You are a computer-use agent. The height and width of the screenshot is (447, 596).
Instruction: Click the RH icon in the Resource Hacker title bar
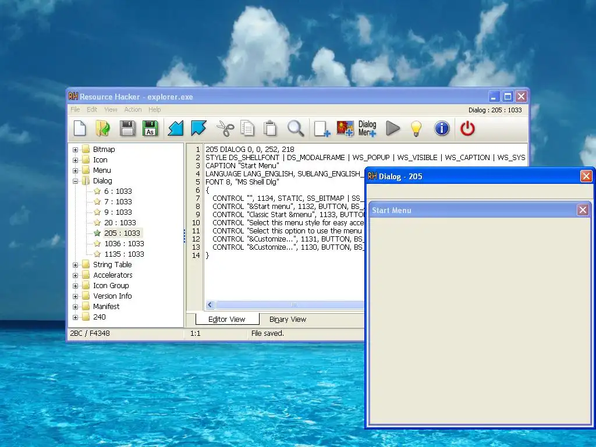(73, 97)
